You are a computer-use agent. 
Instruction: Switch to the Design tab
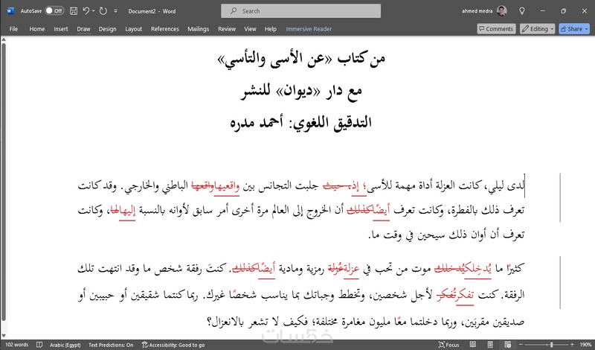107,29
